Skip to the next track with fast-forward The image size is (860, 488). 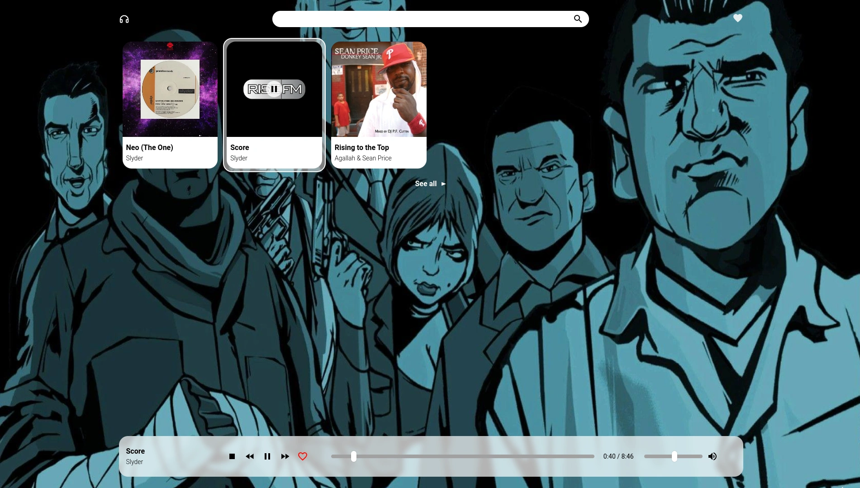click(x=285, y=456)
